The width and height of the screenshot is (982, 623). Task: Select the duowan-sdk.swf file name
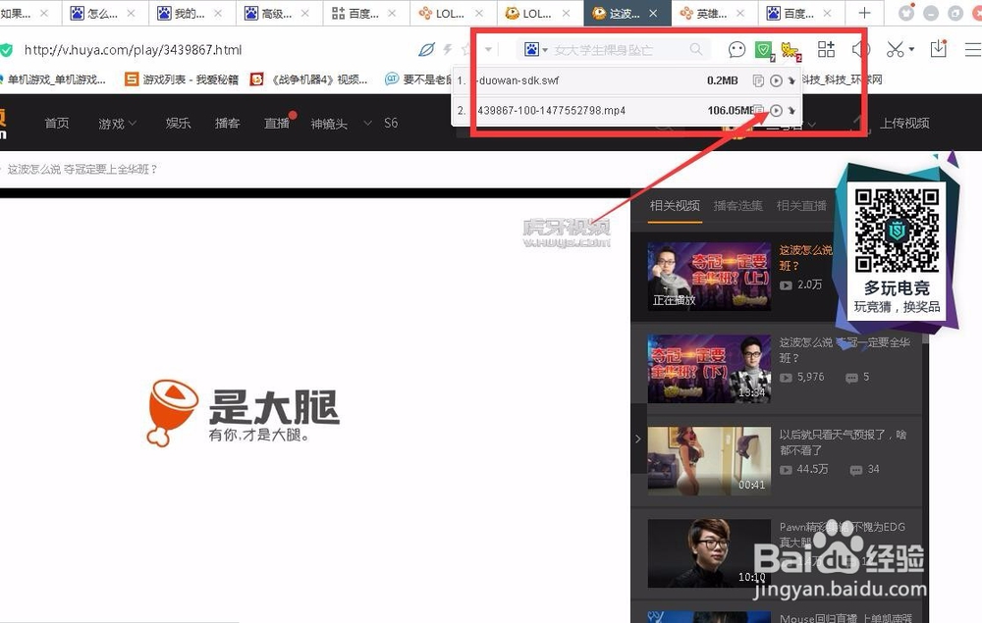tap(518, 80)
